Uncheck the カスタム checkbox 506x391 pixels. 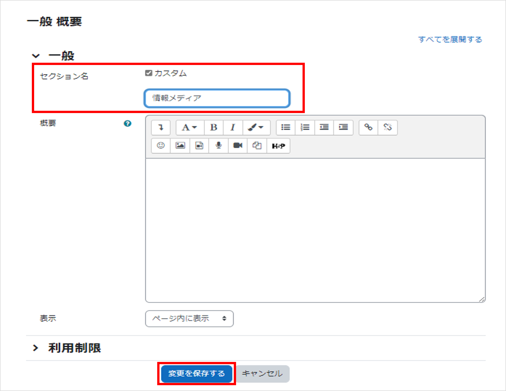pyautogui.click(x=149, y=73)
